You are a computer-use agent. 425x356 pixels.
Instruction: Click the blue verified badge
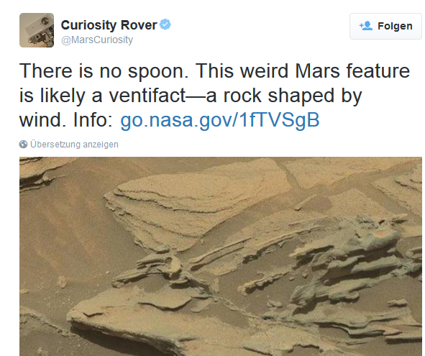165,24
